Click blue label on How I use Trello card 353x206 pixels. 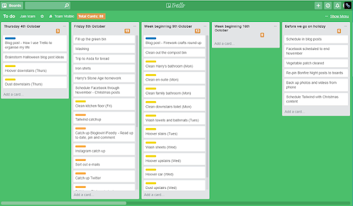pos(10,38)
